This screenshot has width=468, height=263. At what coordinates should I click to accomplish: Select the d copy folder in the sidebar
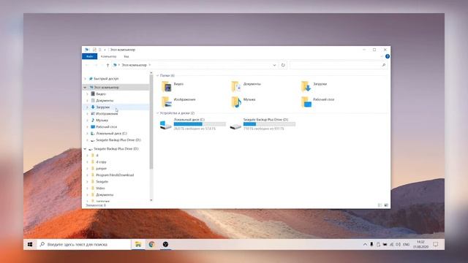[x=101, y=162]
